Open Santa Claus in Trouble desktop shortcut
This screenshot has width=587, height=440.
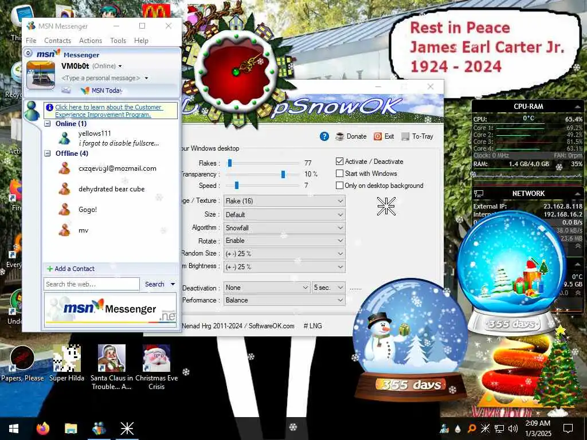(x=112, y=367)
